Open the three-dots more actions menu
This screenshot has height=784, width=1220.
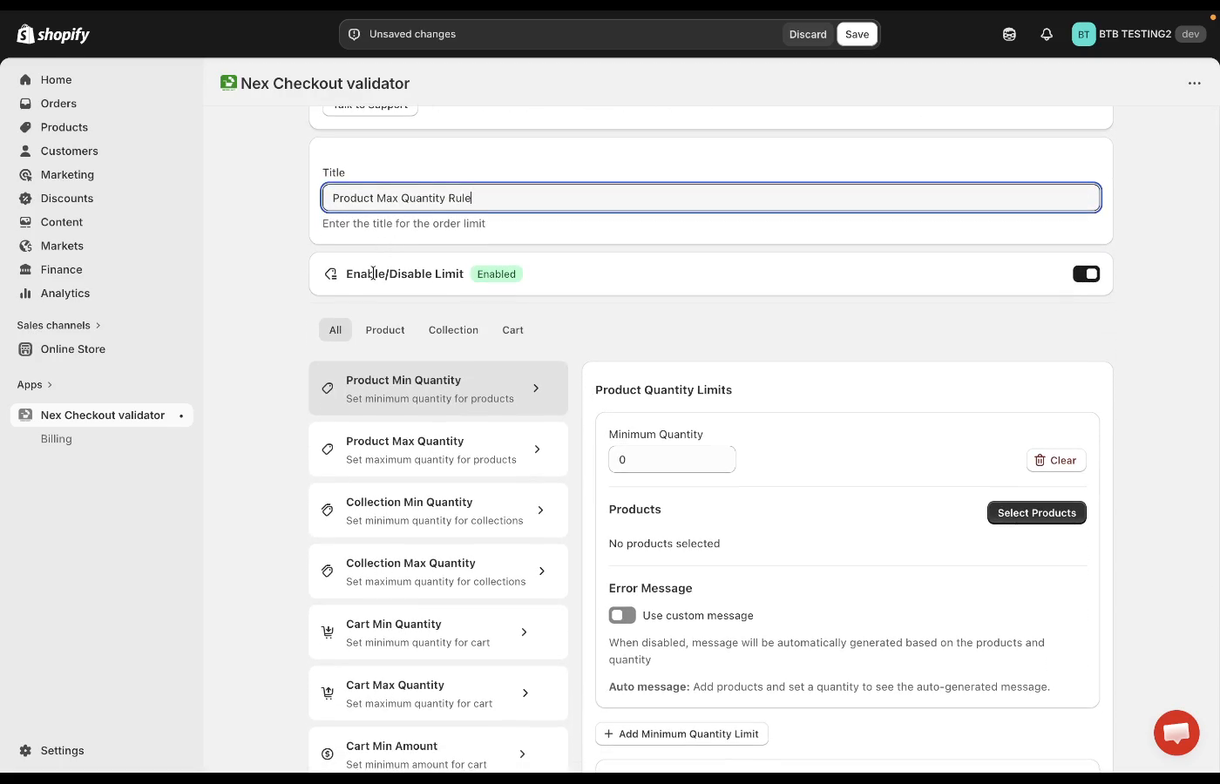[x=1195, y=84]
